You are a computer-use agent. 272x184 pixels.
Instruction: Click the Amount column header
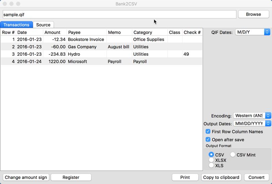tap(55, 32)
